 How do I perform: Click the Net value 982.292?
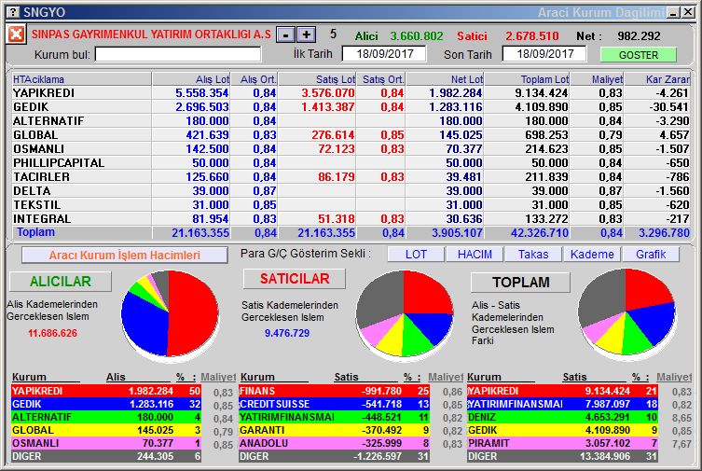coord(639,35)
